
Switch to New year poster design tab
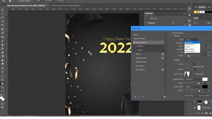[x=26, y=6]
